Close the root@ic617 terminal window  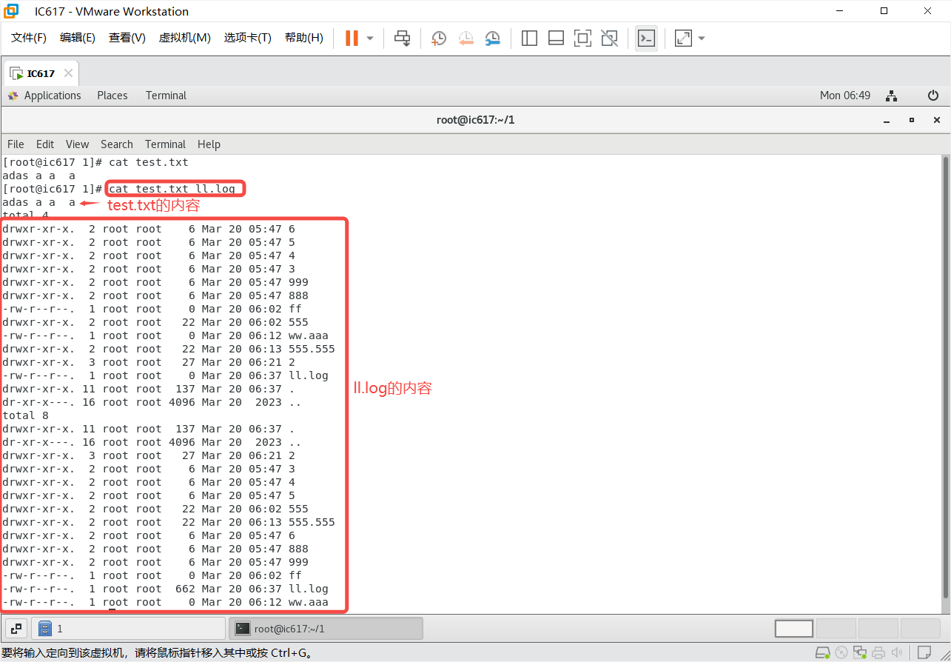point(937,120)
